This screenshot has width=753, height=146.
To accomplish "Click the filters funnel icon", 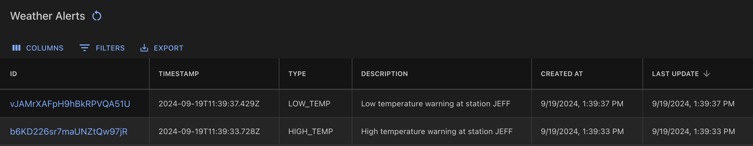I will coord(84,48).
